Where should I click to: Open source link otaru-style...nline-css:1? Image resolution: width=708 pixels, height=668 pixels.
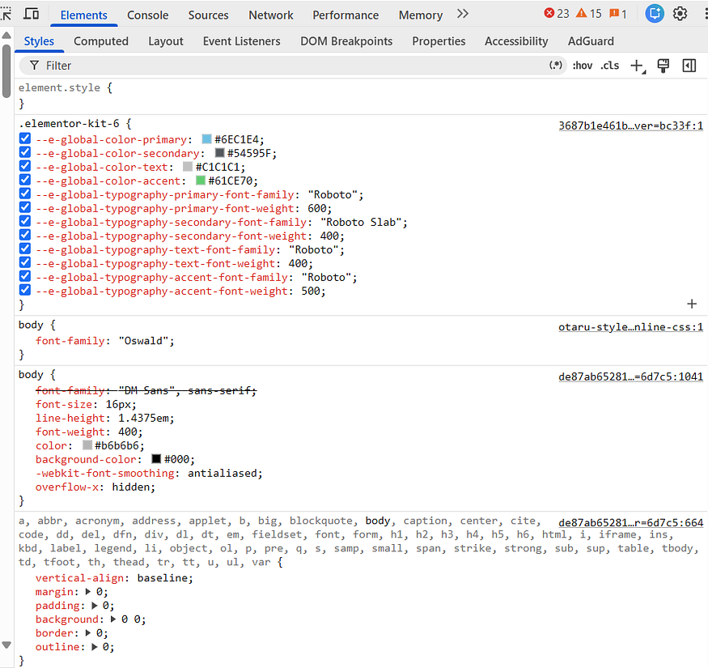(631, 327)
